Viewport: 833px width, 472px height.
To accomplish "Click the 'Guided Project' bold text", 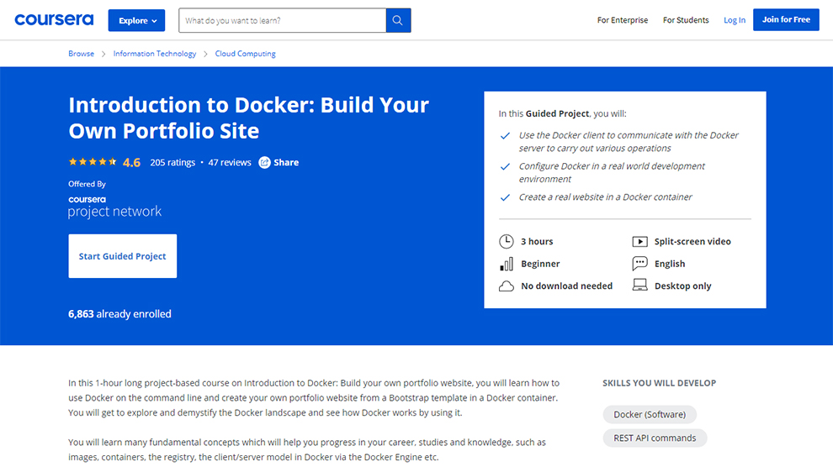I will [x=557, y=113].
